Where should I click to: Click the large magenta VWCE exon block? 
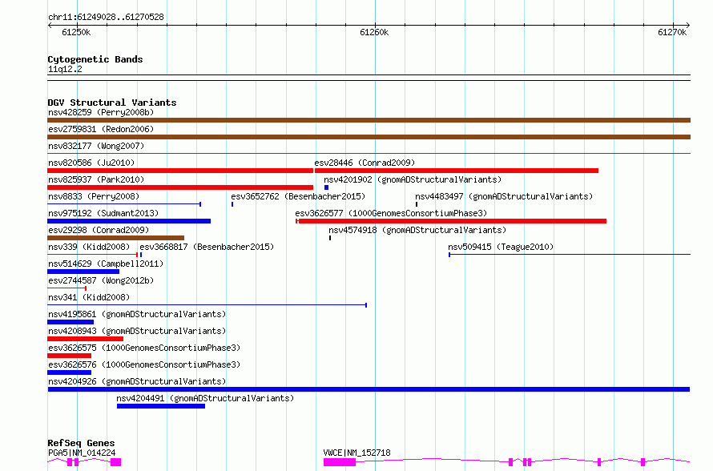[340, 462]
